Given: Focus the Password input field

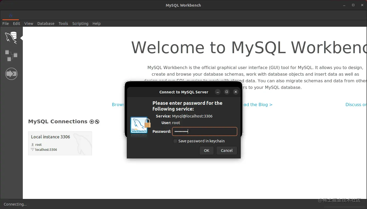Looking at the screenshot, I should [205, 131].
